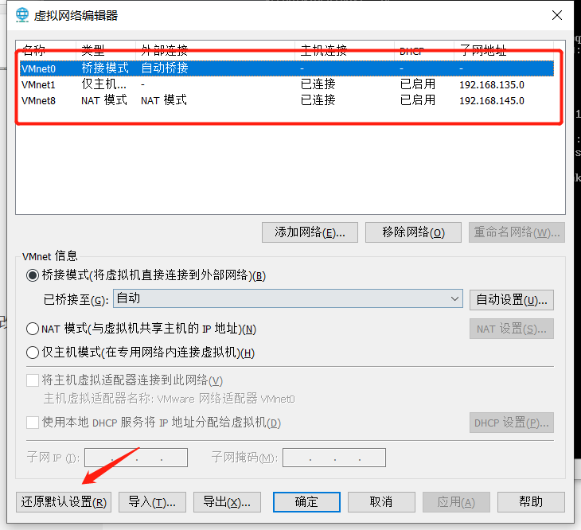Screen dimensions: 581x530
Task: Select the VMnet0 row
Action: click(287, 68)
